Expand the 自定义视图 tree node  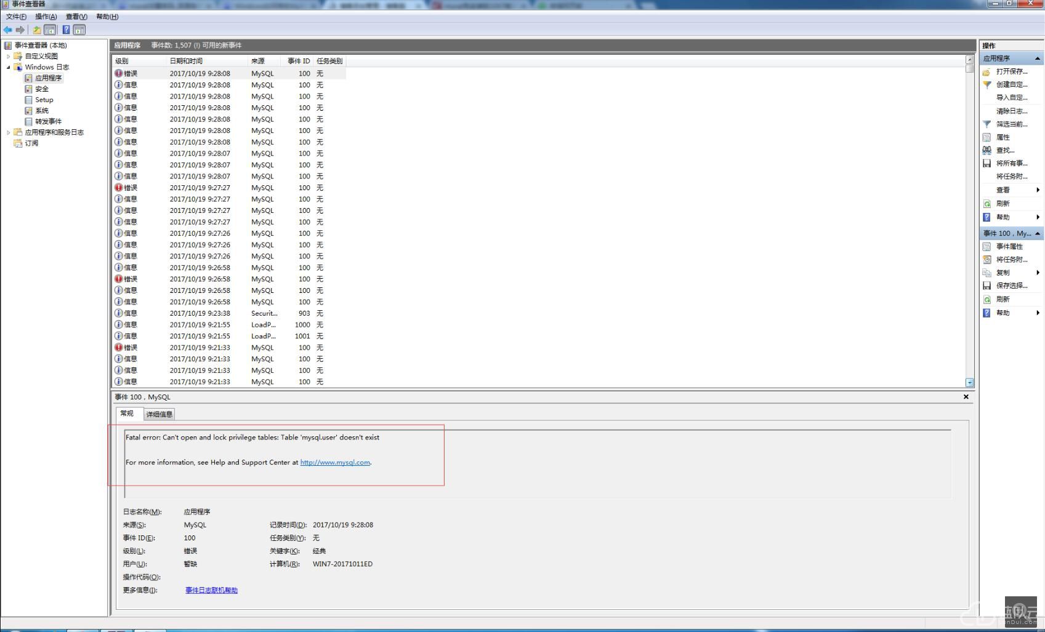[x=9, y=56]
